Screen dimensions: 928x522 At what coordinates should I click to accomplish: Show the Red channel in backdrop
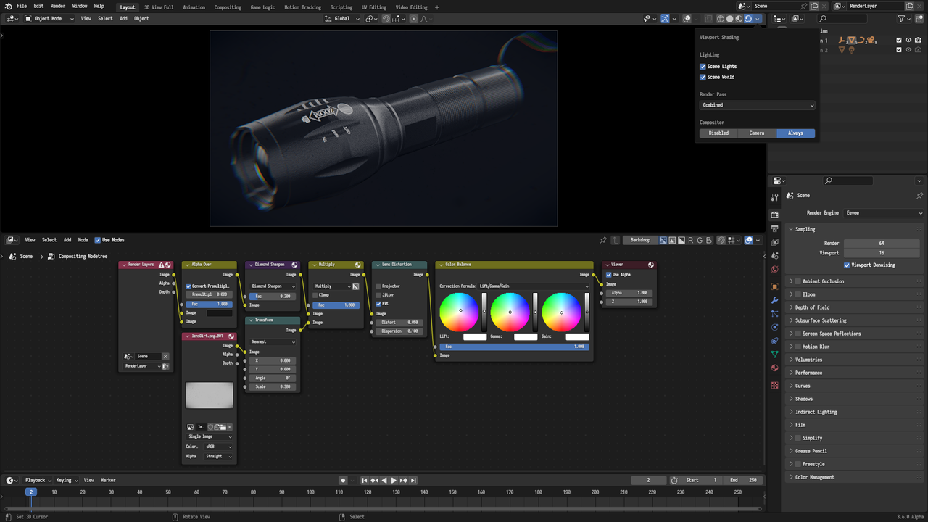691,240
